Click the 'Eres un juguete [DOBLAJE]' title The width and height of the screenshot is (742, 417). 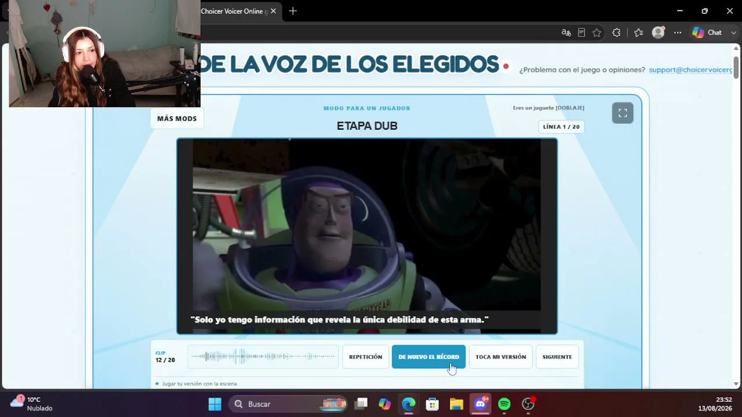548,108
